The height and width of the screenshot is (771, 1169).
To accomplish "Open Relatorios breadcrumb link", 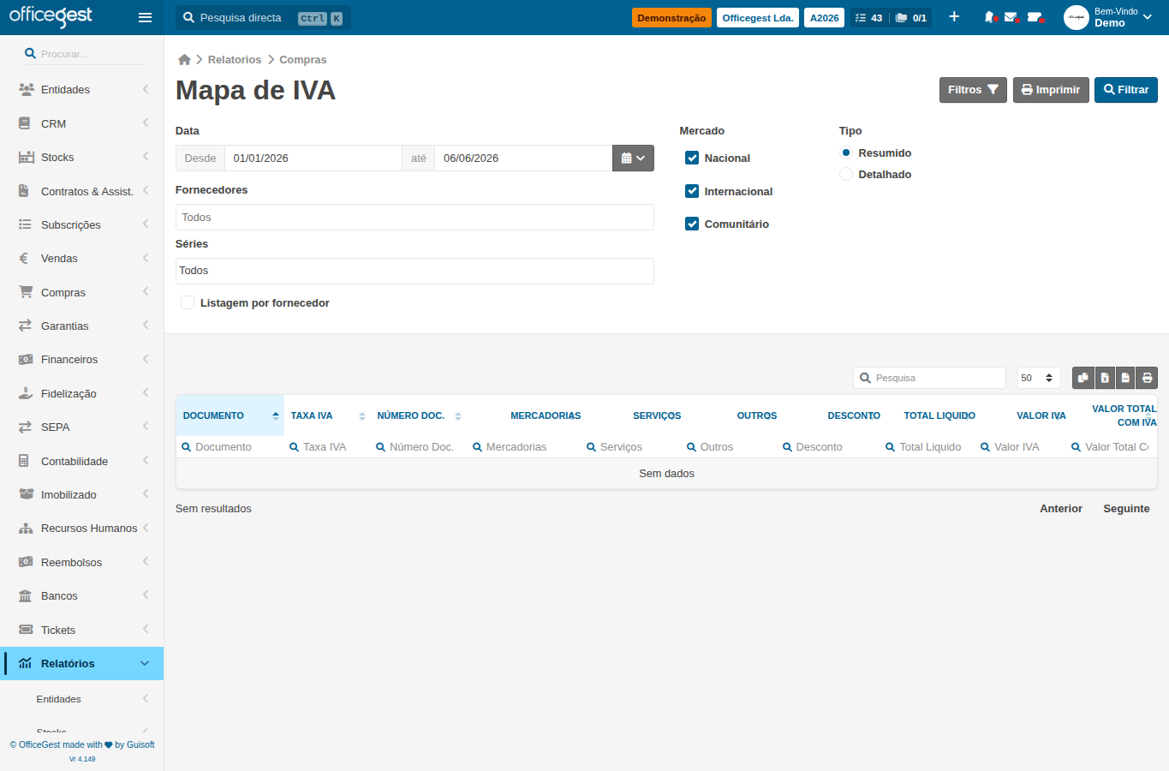I will [235, 60].
